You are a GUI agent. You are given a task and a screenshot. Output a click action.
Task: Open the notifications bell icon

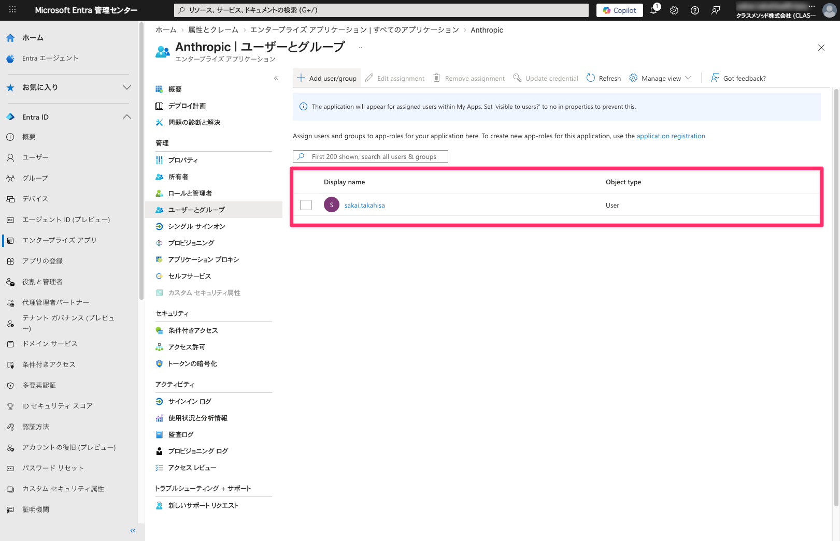pyautogui.click(x=653, y=10)
